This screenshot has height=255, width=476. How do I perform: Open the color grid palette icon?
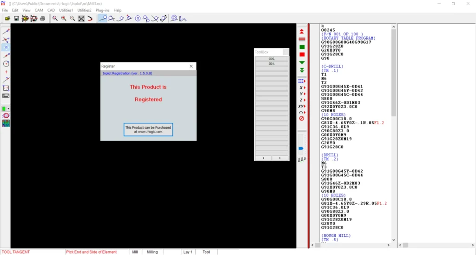(x=6, y=123)
